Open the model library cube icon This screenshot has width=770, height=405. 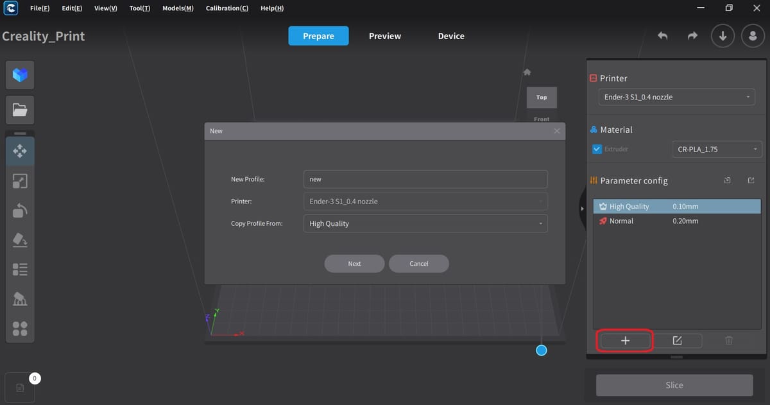[x=20, y=76]
